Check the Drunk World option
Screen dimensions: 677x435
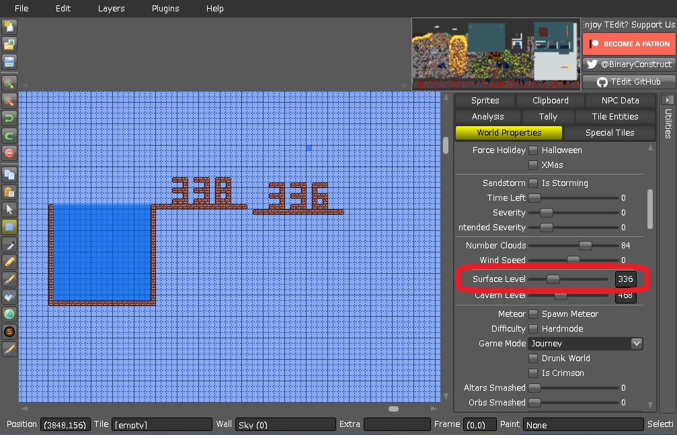533,358
